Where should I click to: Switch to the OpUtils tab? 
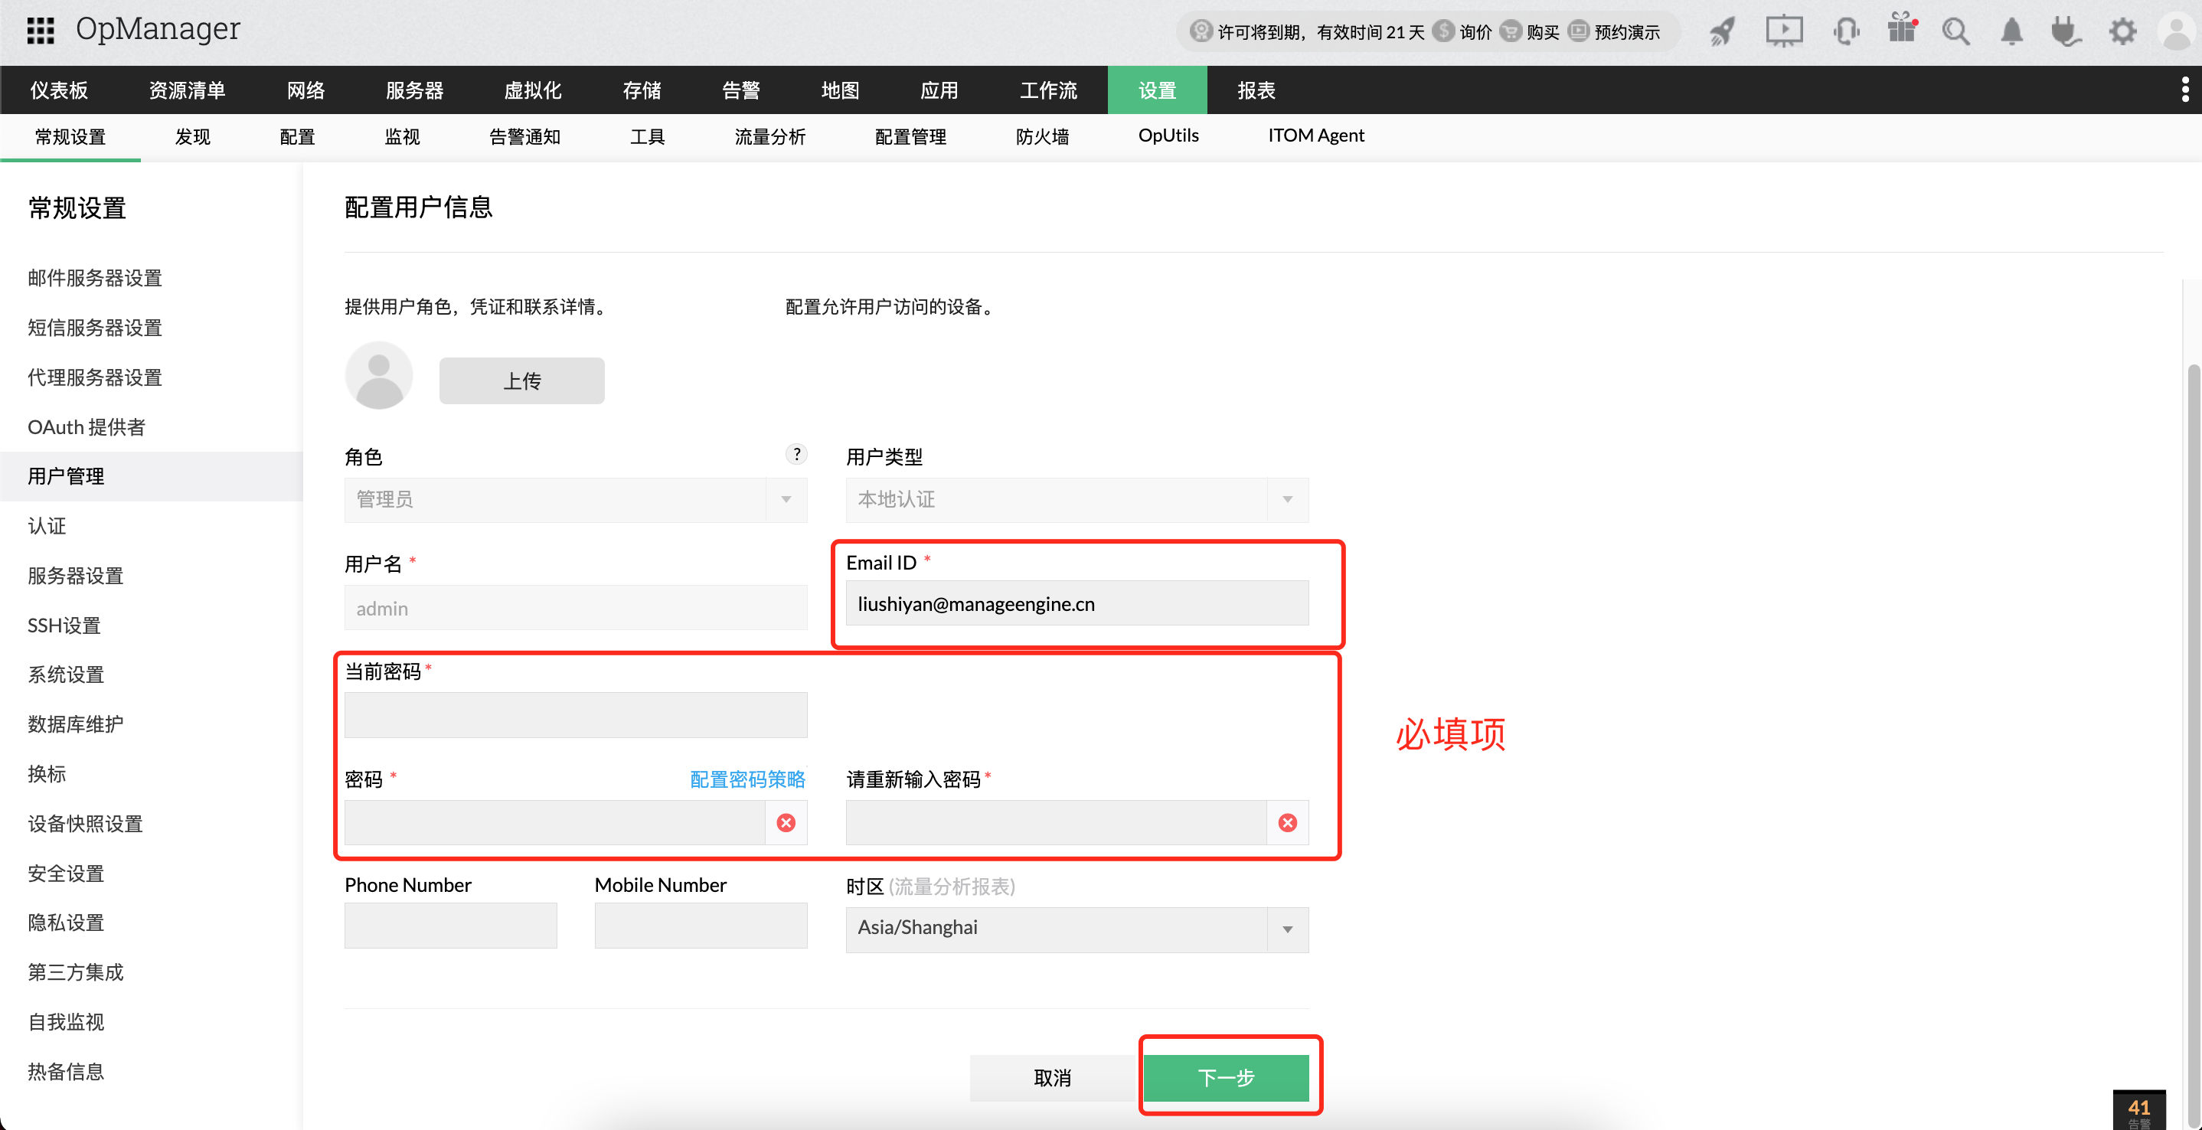pos(1168,135)
